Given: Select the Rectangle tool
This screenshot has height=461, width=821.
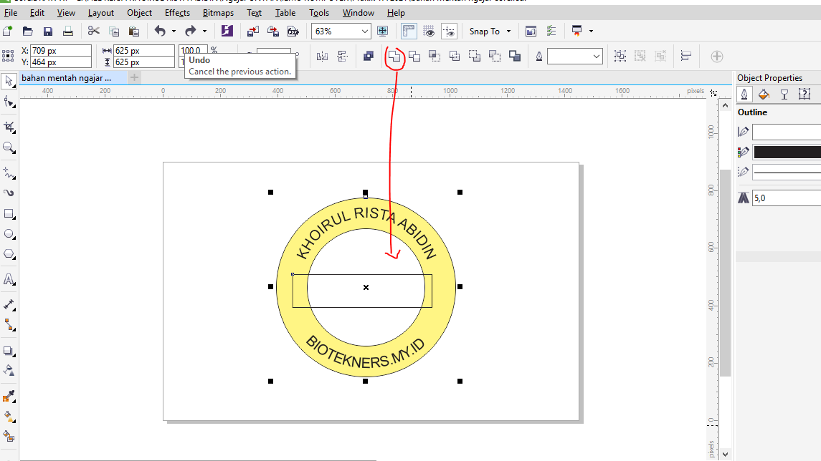Looking at the screenshot, I should (9, 214).
